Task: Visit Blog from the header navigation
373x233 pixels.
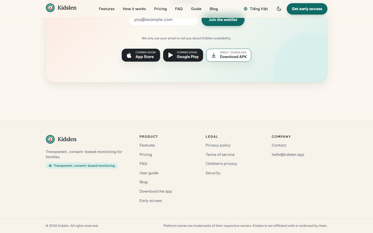Action: [214, 9]
